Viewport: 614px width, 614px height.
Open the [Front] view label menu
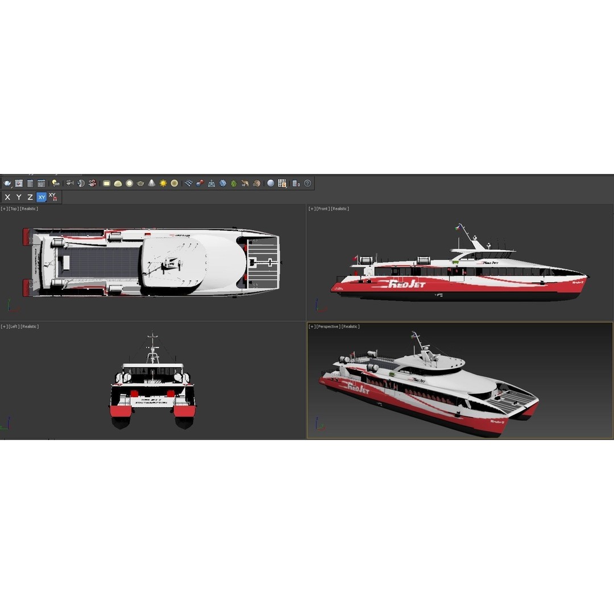tap(323, 209)
